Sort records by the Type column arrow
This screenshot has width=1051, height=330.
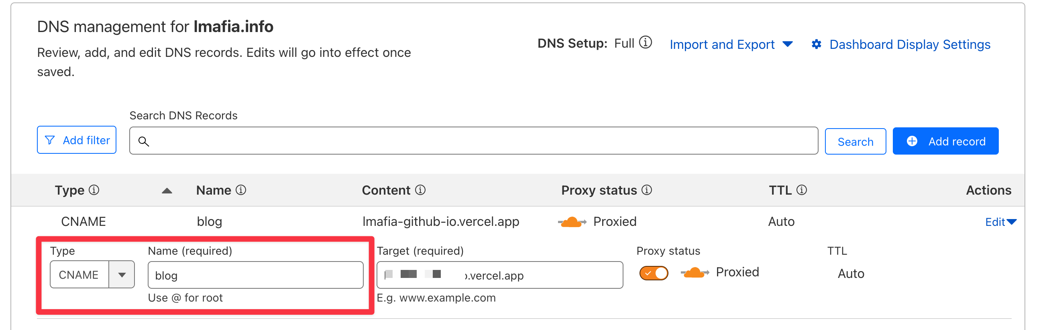tap(167, 191)
